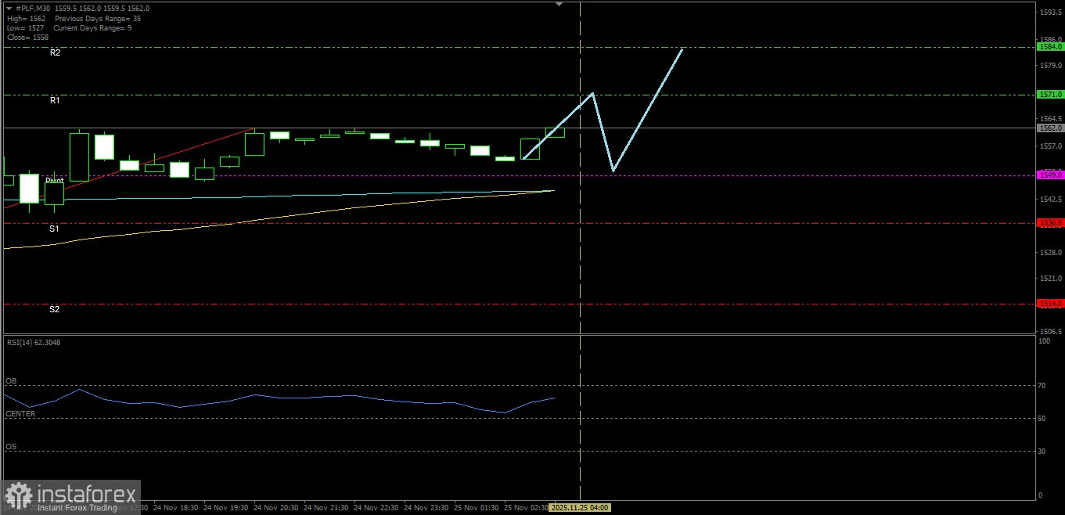Screen dimensions: 1065x515
Task: Select the magenta pivot price tag
Action: 1049,175
